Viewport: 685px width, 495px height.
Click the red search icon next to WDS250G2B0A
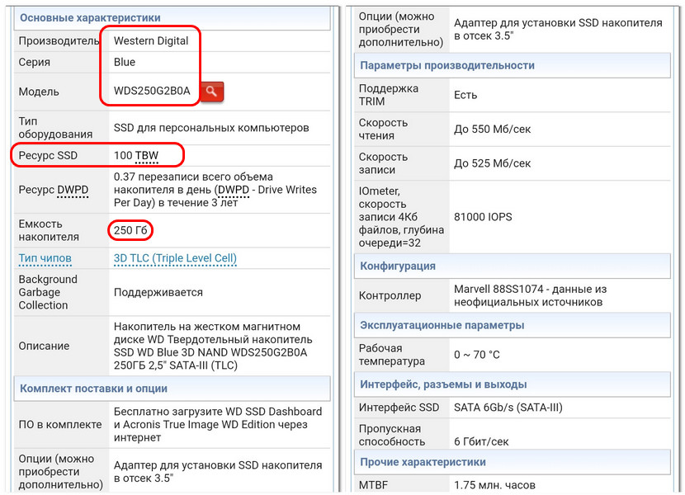pyautogui.click(x=212, y=92)
